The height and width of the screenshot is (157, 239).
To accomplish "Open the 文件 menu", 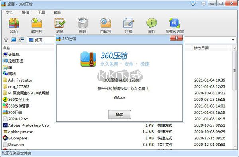I will pyautogui.click(x=10, y=12).
